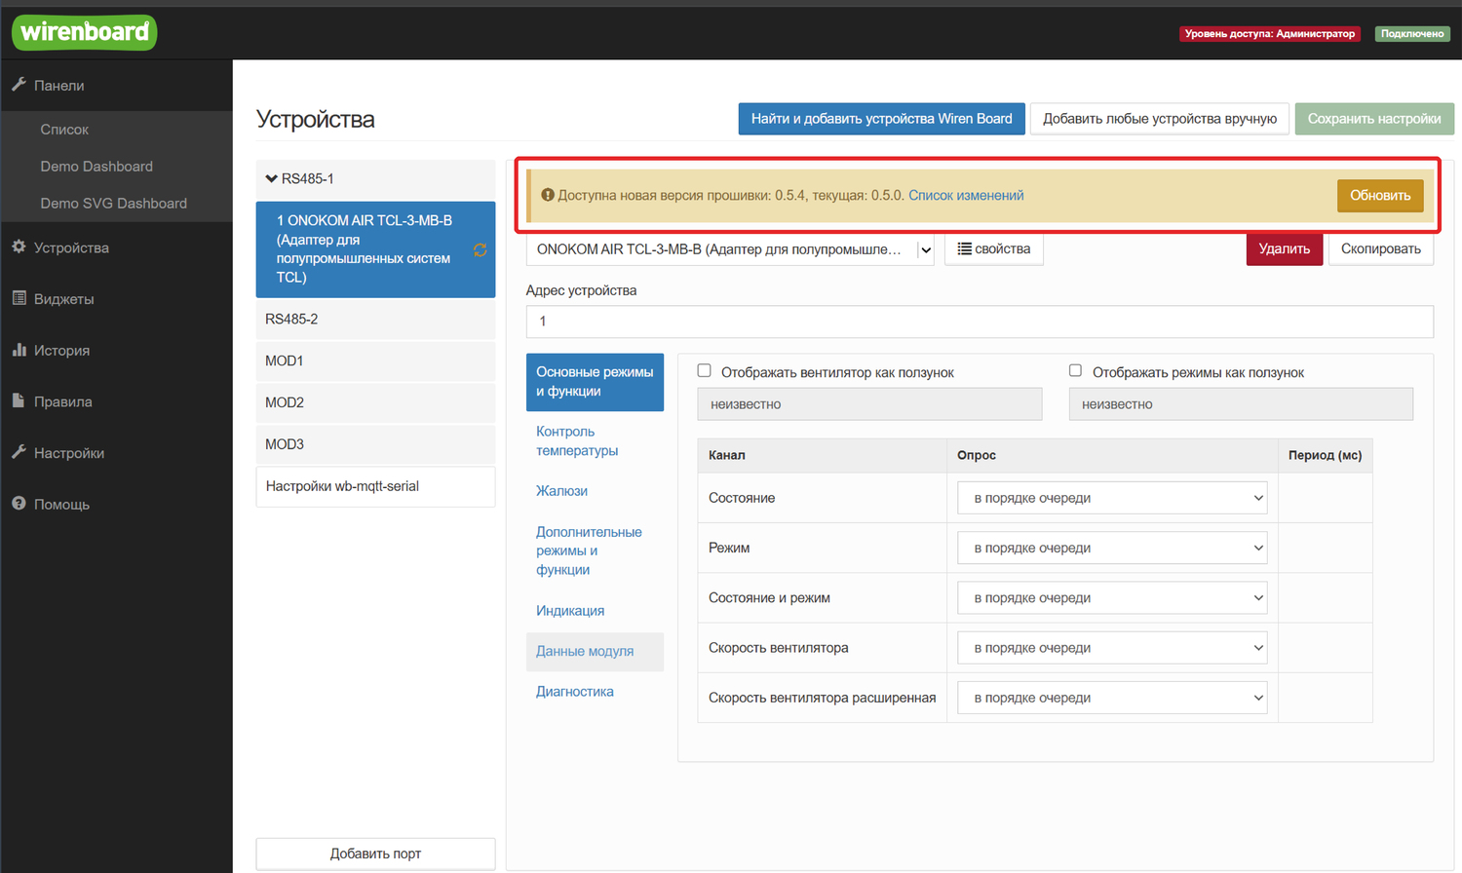Image resolution: width=1462 pixels, height=873 pixels.
Task: Collapse the RS485-1 port group
Action: click(x=272, y=178)
